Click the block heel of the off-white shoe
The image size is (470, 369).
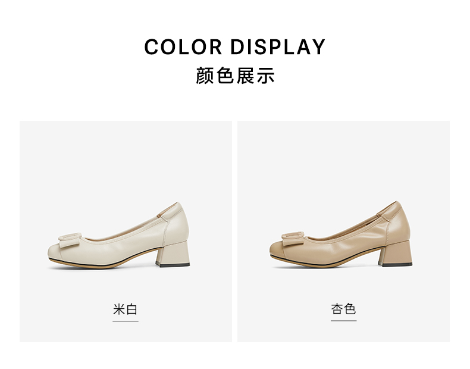[173, 254]
